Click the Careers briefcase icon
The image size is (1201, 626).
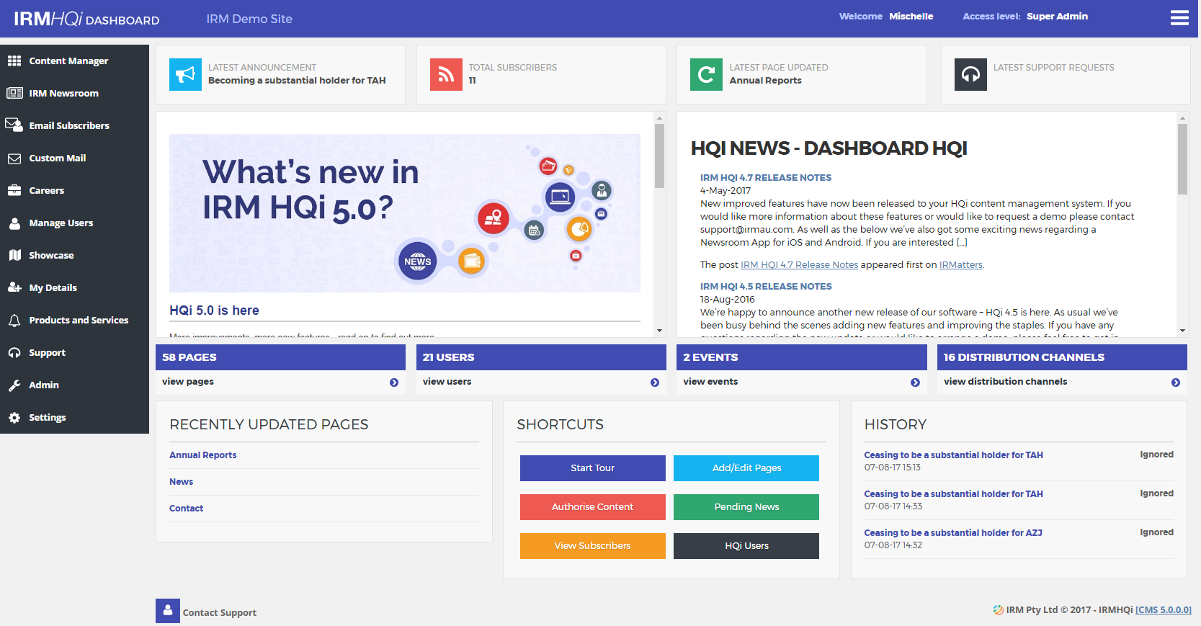(x=14, y=190)
